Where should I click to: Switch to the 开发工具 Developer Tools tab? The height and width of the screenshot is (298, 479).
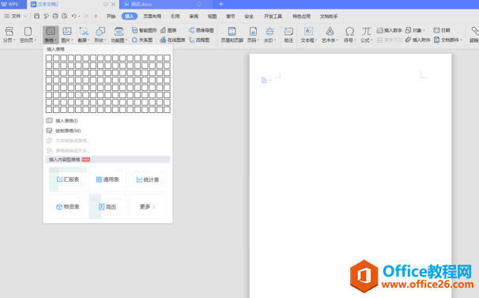pos(273,16)
